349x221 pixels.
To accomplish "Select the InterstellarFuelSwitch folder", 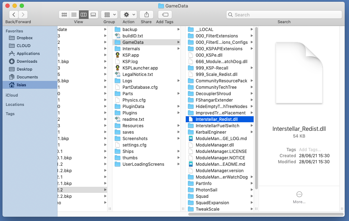I will click(x=219, y=126).
